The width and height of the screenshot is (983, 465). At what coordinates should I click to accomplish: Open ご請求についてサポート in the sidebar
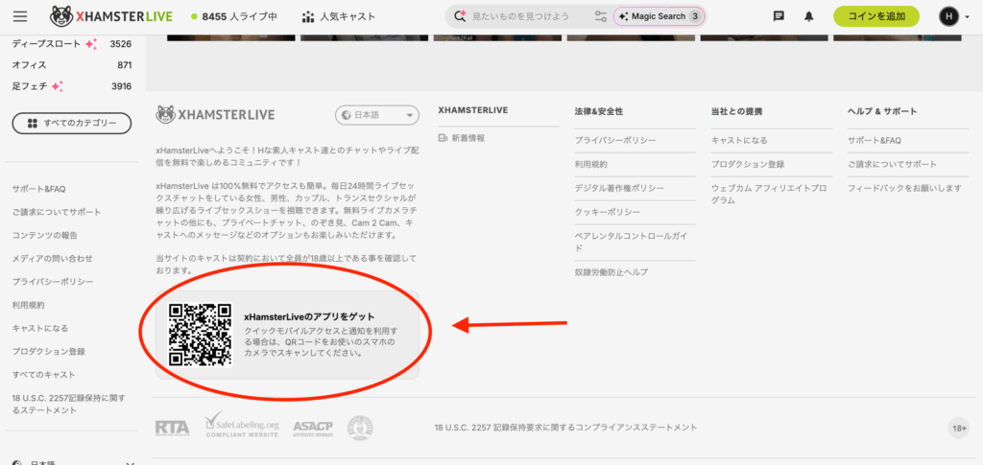pyautogui.click(x=57, y=212)
